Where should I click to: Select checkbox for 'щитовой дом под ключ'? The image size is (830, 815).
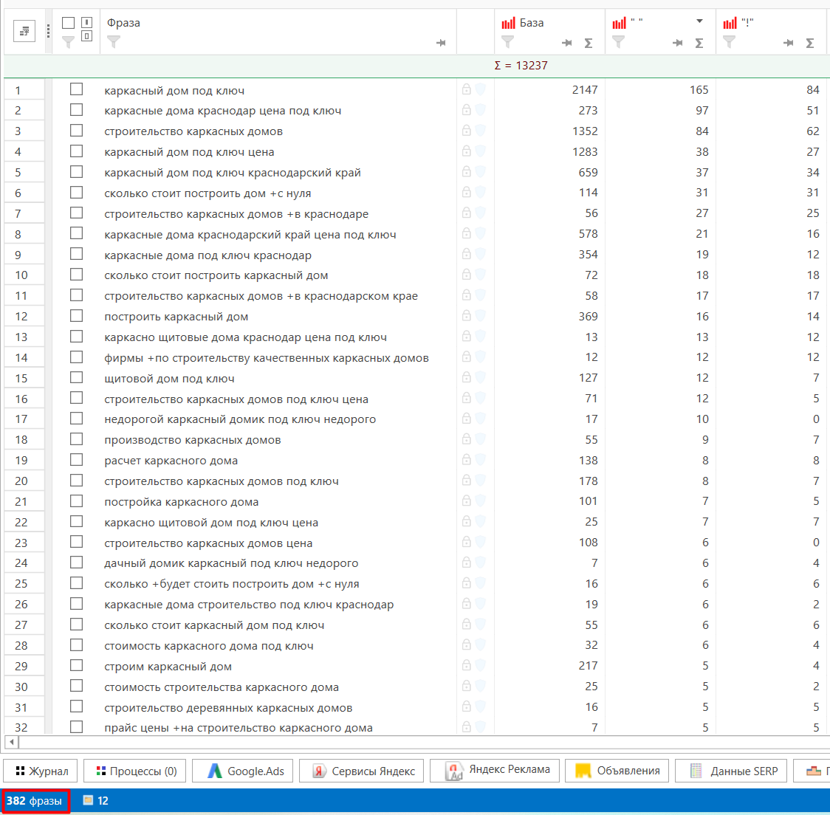(x=77, y=377)
